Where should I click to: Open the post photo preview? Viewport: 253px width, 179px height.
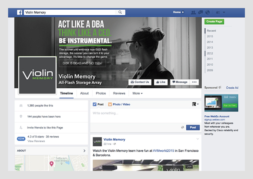tap(146, 165)
